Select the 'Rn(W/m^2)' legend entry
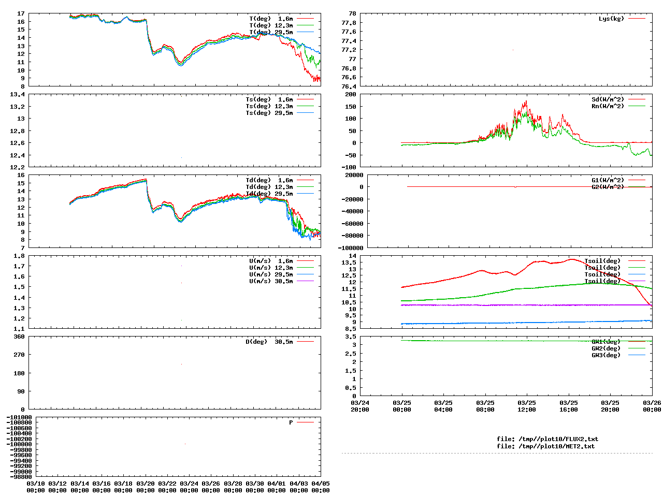663x497 pixels. click(608, 106)
